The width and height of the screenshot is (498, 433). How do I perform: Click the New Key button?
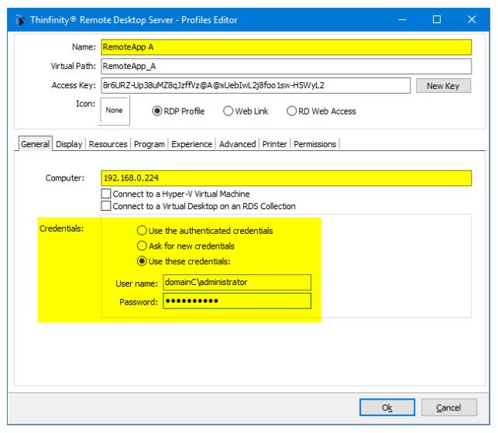pyautogui.click(x=443, y=86)
